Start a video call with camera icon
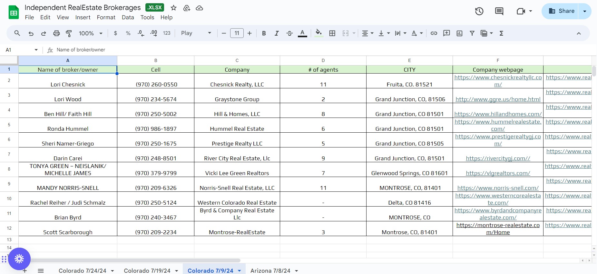Image resolution: width=597 pixels, height=274 pixels. [521, 11]
